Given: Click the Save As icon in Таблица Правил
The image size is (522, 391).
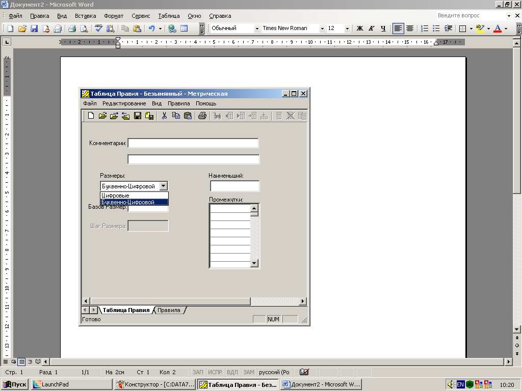Looking at the screenshot, I should tap(149, 116).
